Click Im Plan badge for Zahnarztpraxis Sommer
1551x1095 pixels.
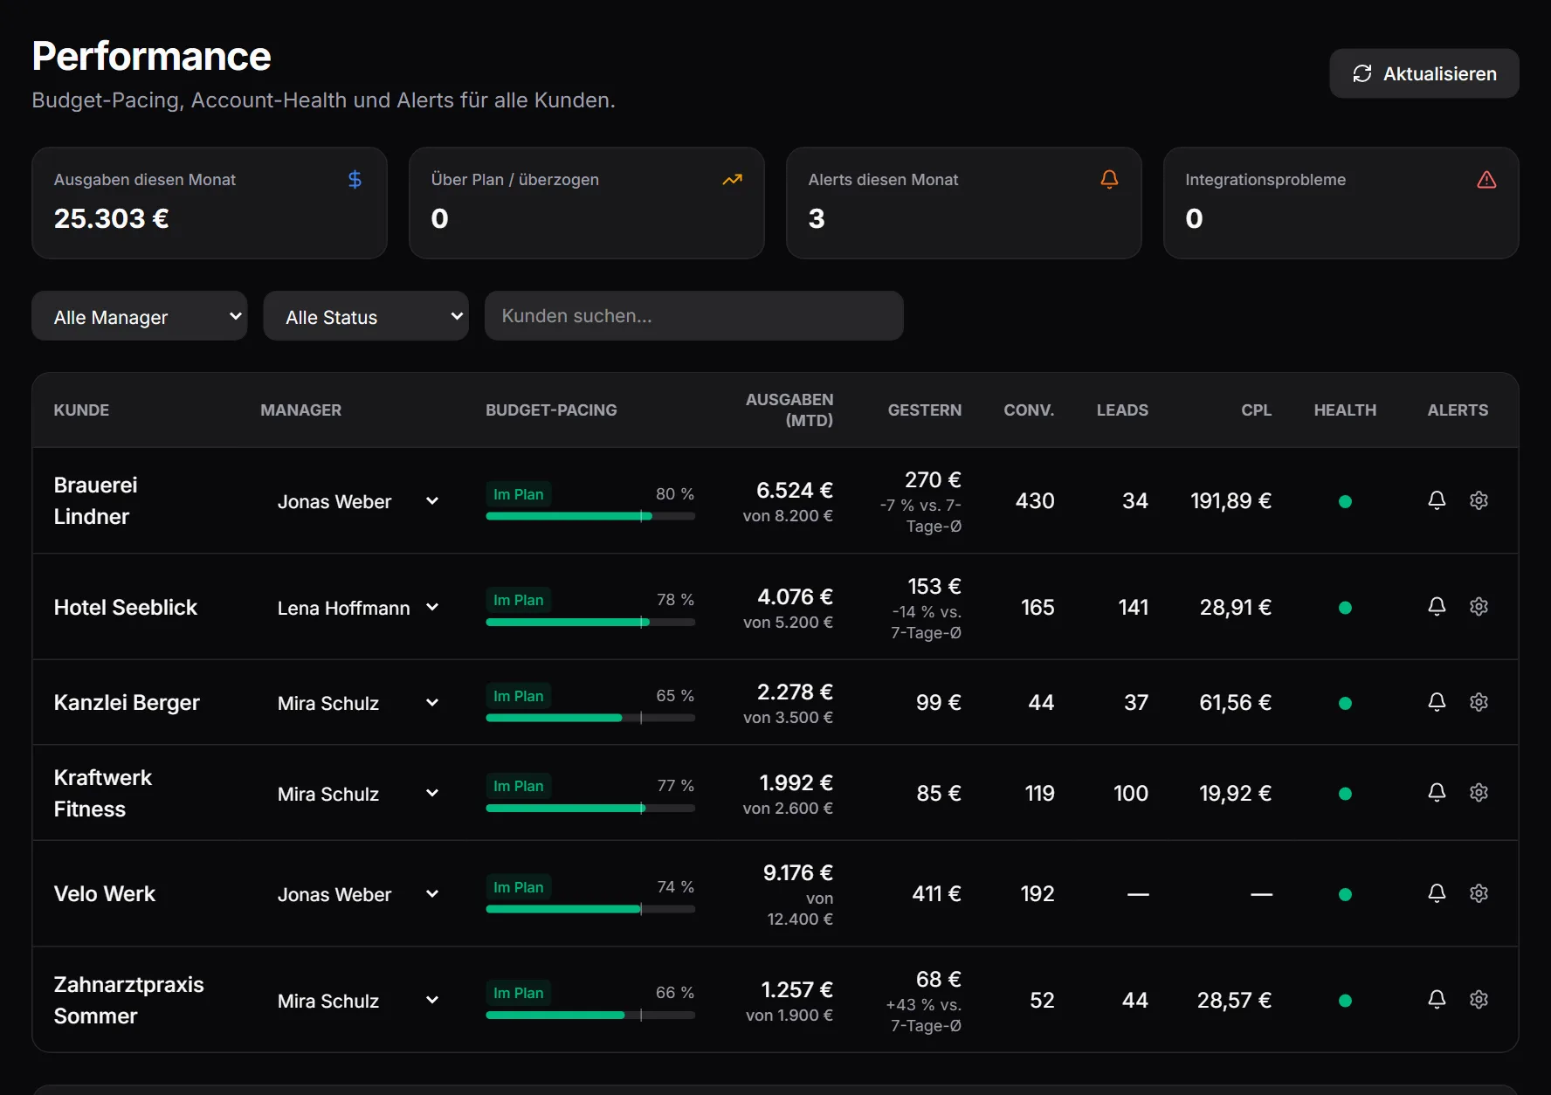pyautogui.click(x=518, y=993)
